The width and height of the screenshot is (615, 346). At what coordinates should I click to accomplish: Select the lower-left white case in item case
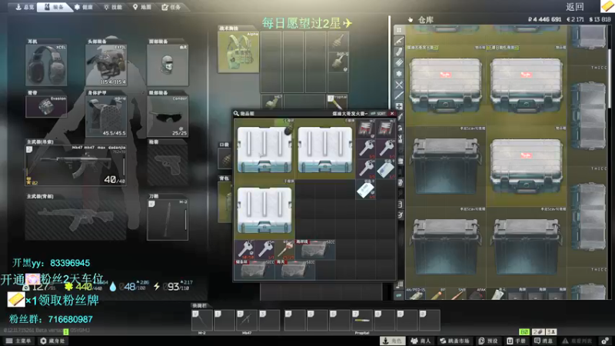pyautogui.click(x=264, y=210)
